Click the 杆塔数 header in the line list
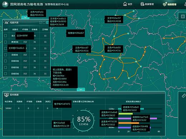 [x=25, y=30]
